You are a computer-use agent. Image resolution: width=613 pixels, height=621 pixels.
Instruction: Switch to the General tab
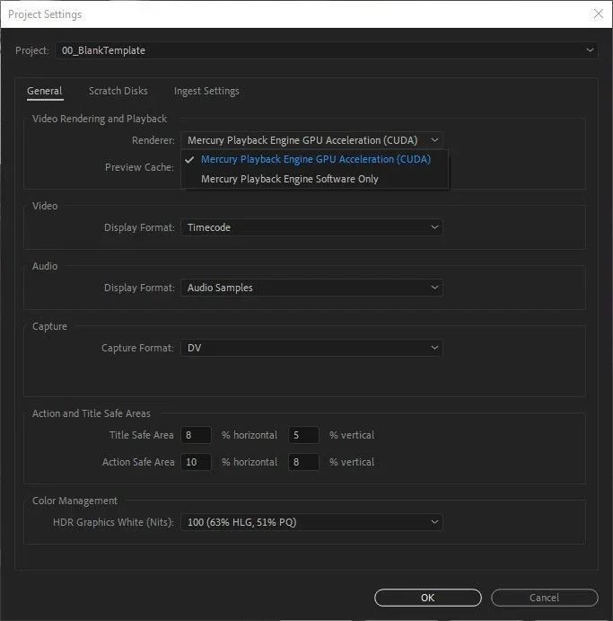tap(45, 91)
